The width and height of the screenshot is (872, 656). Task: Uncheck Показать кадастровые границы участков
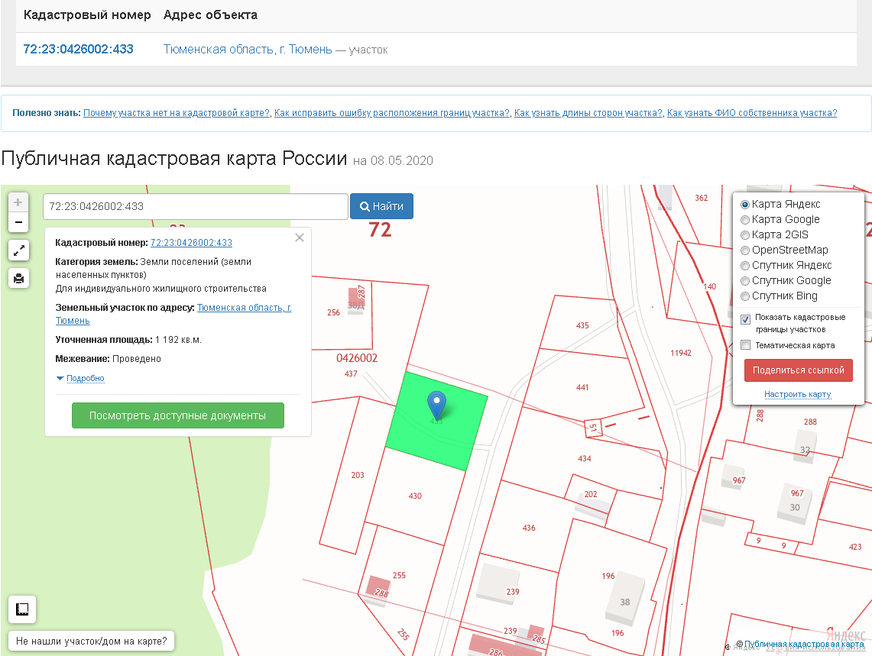click(746, 319)
